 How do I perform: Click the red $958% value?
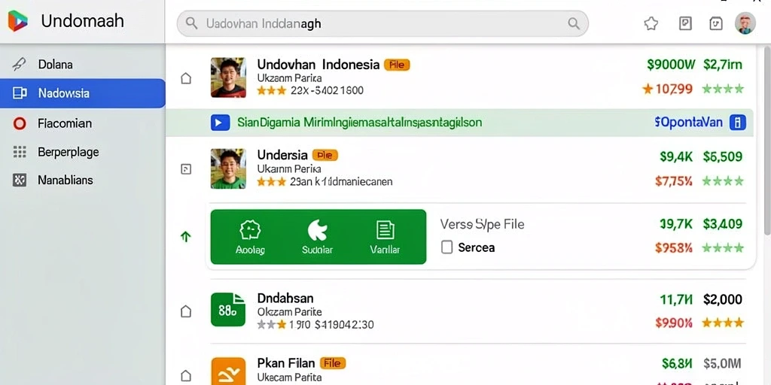click(674, 248)
